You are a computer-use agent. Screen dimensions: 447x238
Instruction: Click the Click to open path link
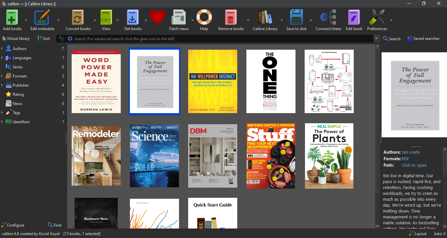pos(414,165)
